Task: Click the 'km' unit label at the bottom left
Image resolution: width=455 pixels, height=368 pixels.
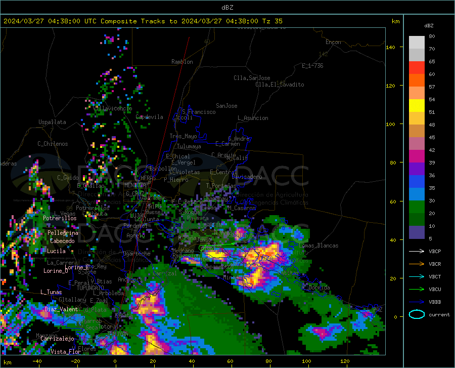Action: tap(8, 362)
